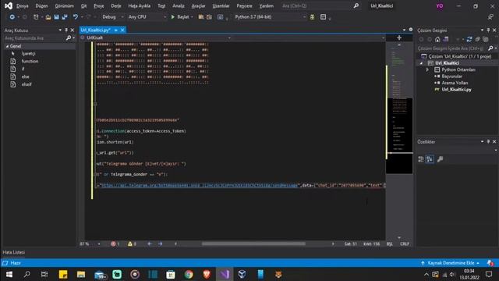Image resolution: width=499 pixels, height=281 pixels.
Task: Open the Any CPU platform dropdown
Action: pos(147,16)
